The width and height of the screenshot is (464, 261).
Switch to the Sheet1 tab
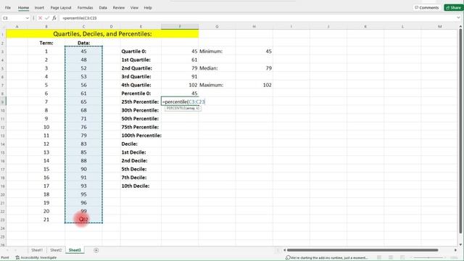pyautogui.click(x=37, y=250)
